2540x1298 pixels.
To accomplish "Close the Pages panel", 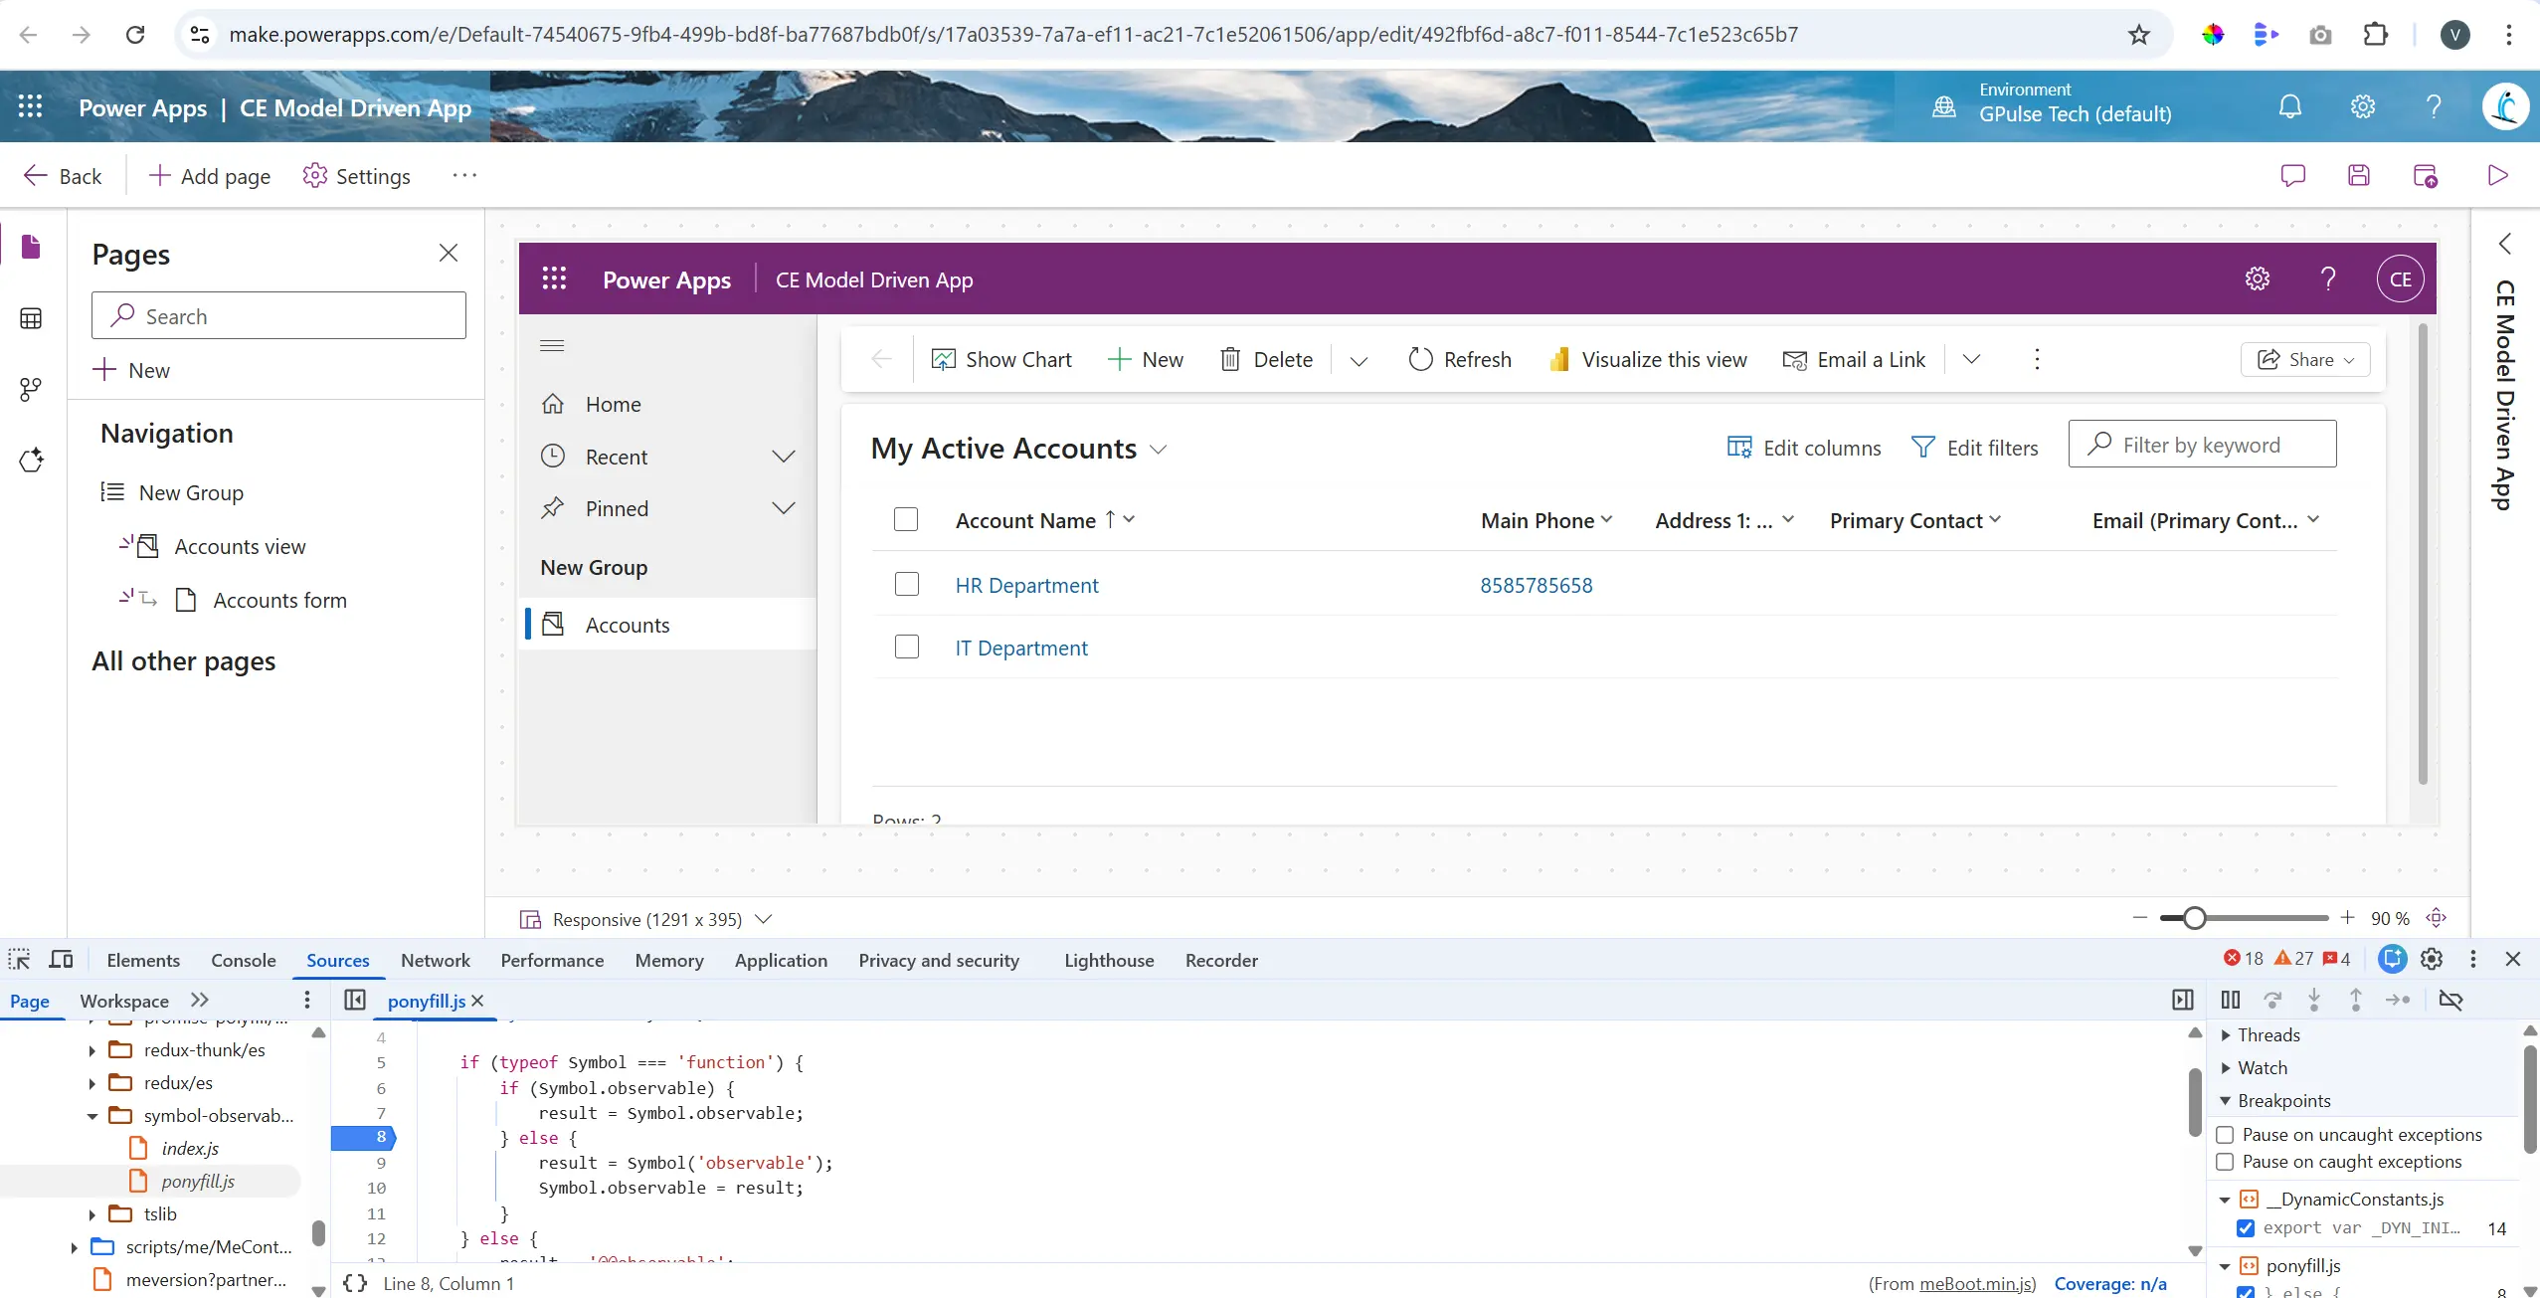I will click(x=449, y=254).
